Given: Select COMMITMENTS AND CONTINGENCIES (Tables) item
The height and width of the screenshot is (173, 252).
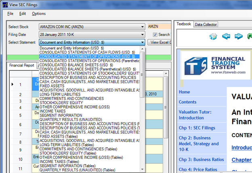Looking at the screenshot, I should [89, 149].
